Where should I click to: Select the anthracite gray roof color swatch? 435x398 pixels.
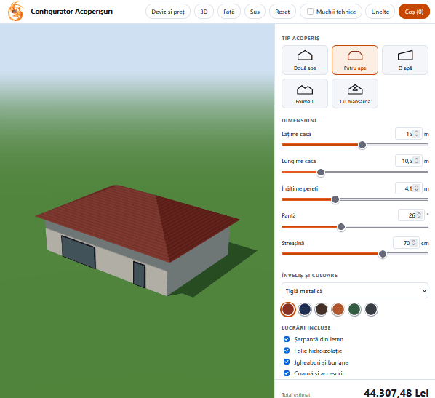371,309
